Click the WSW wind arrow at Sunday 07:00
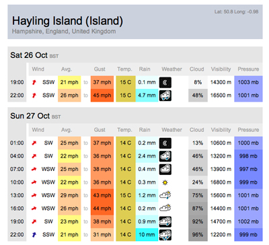The image size is (269, 245). [34, 169]
